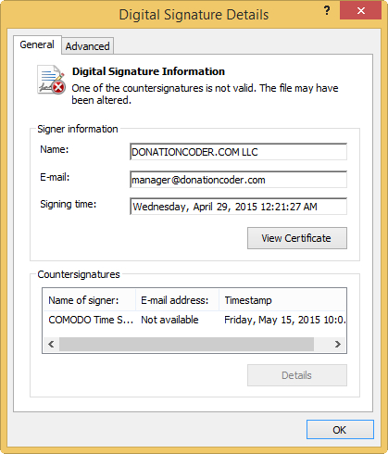This screenshot has width=388, height=454.
Task: Confirm with the OK button
Action: point(340,430)
